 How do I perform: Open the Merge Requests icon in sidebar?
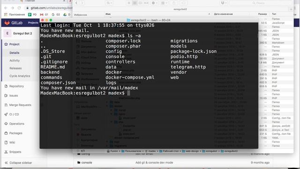[x=6, y=105]
